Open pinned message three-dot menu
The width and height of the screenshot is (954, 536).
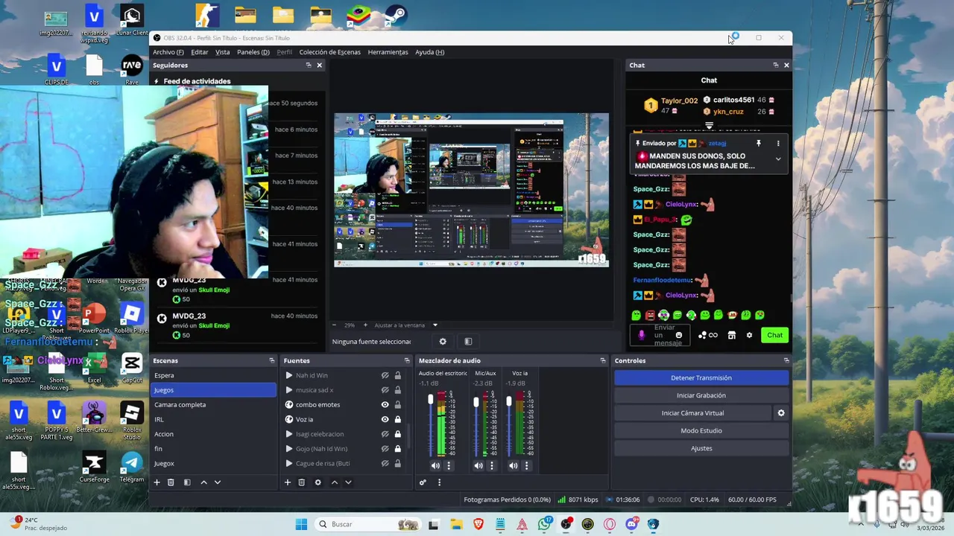pos(778,143)
